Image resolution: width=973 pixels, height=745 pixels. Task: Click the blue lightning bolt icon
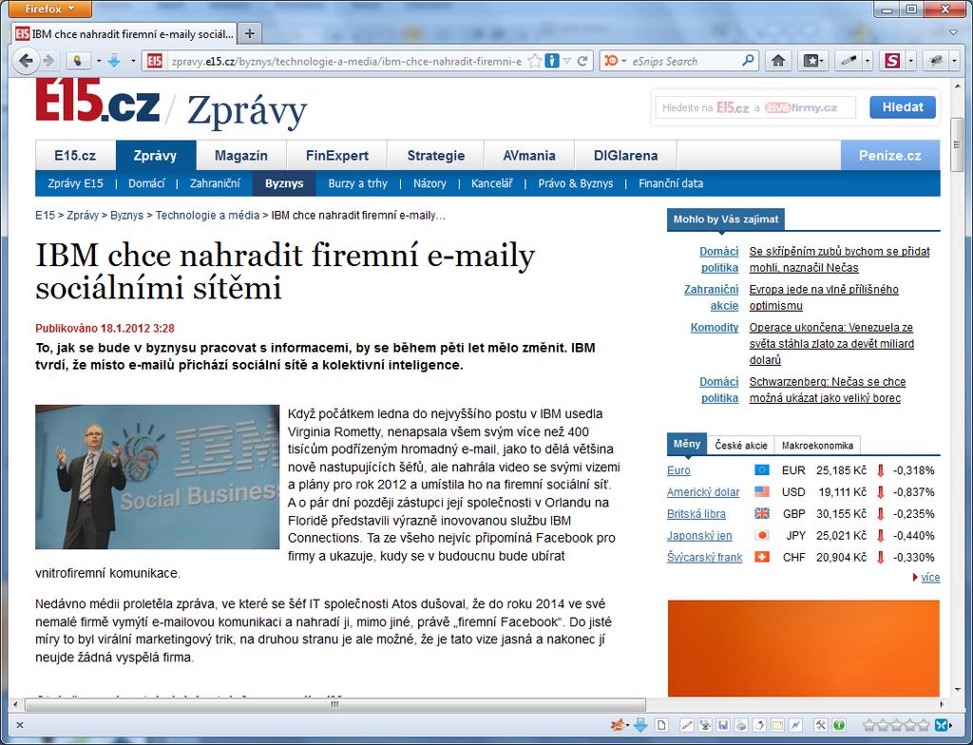pyautogui.click(x=795, y=724)
